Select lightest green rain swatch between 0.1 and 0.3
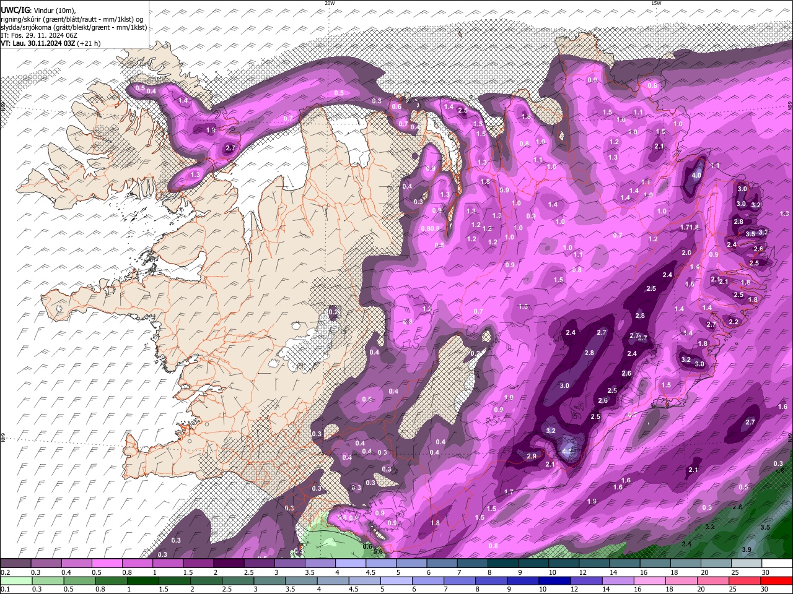 click(15, 580)
